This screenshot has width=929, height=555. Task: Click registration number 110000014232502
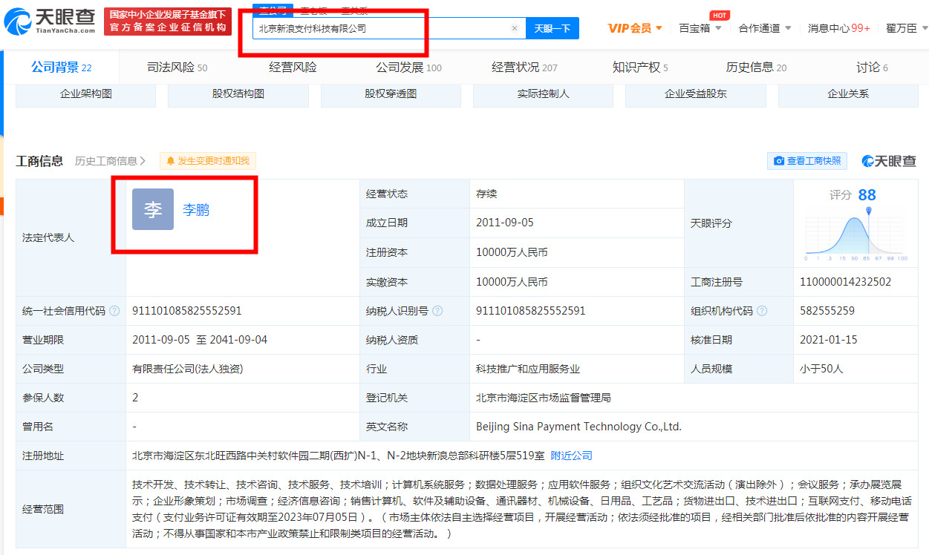point(845,282)
